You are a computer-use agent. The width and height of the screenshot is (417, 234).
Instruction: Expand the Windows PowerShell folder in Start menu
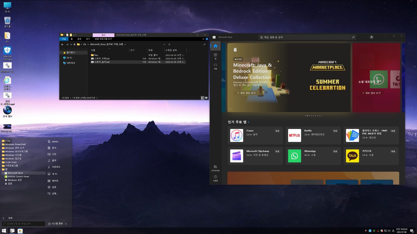14,144
